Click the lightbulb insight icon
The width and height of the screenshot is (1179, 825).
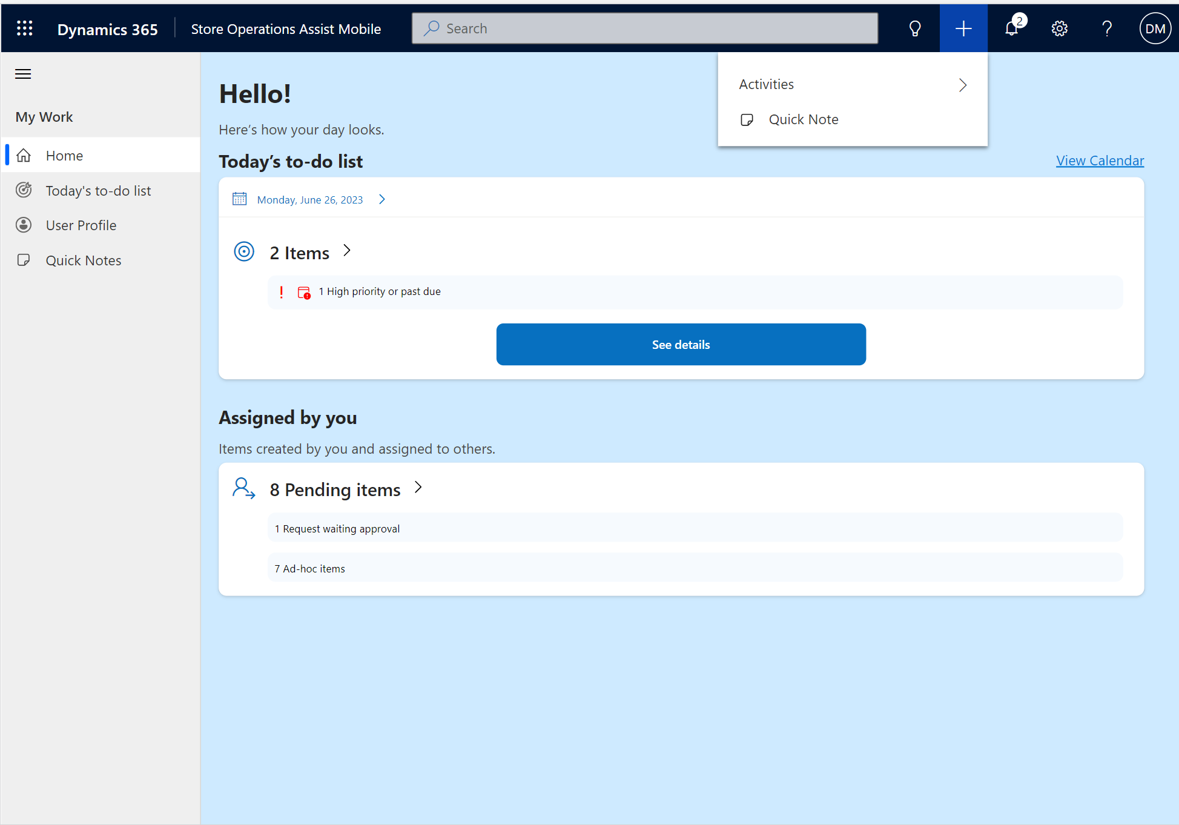tap(915, 28)
